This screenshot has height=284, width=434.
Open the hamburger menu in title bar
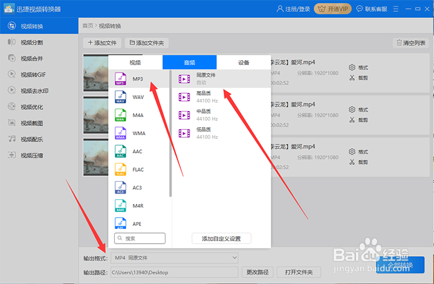(x=396, y=9)
